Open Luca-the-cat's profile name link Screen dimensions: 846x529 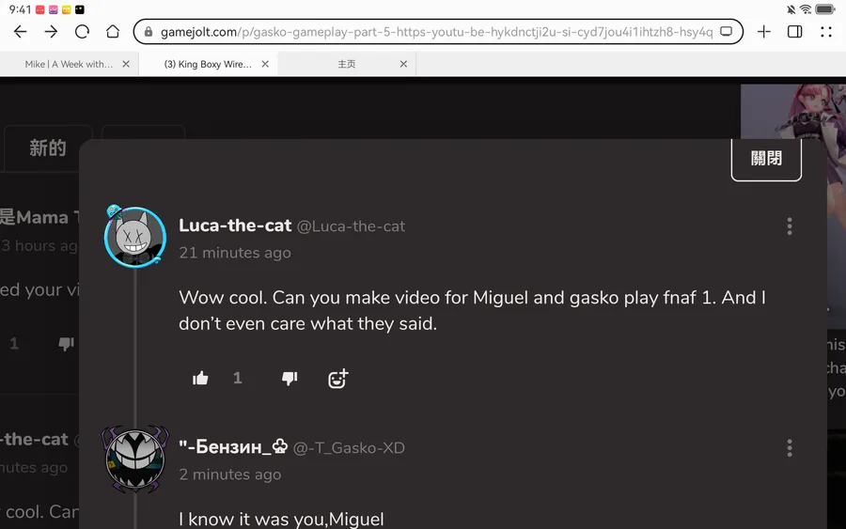pos(235,226)
